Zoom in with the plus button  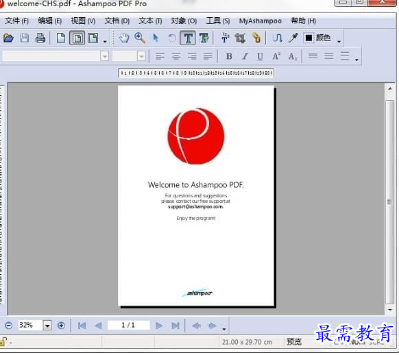click(x=61, y=326)
